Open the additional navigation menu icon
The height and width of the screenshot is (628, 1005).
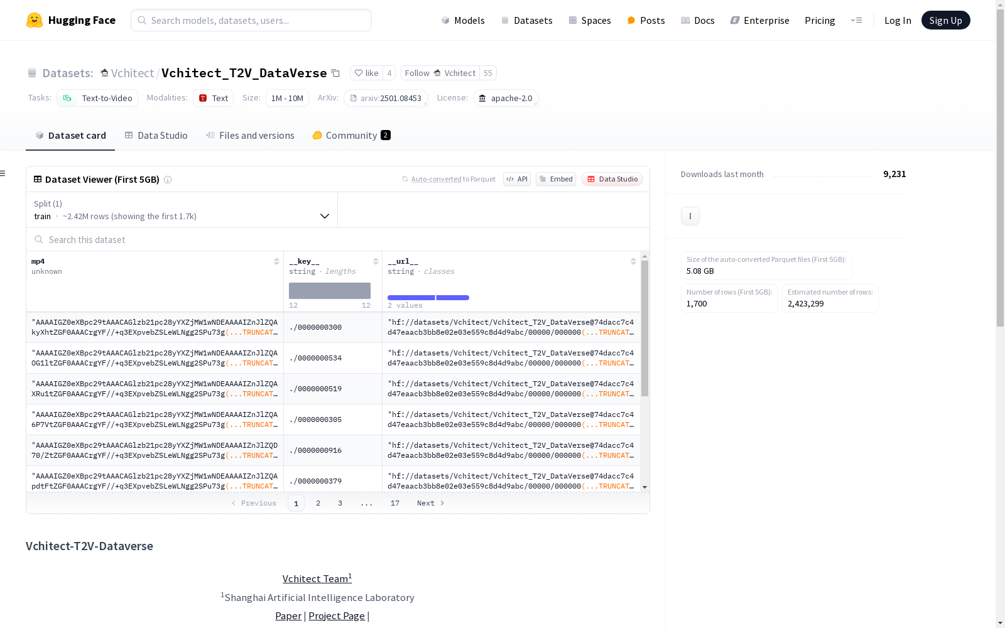click(x=857, y=20)
